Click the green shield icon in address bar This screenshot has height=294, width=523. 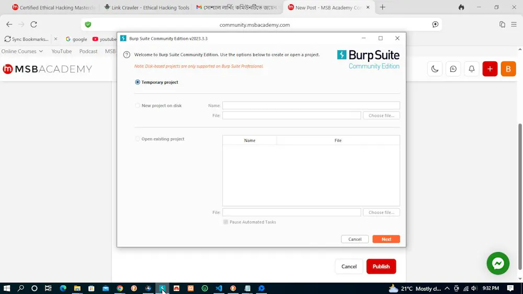(88, 25)
